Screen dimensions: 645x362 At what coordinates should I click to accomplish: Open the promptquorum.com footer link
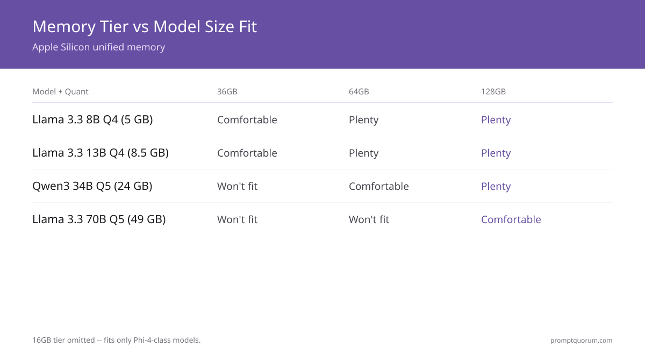pyautogui.click(x=581, y=340)
